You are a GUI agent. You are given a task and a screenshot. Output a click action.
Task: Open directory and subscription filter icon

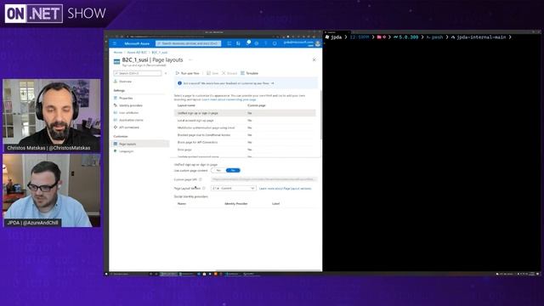point(238,43)
